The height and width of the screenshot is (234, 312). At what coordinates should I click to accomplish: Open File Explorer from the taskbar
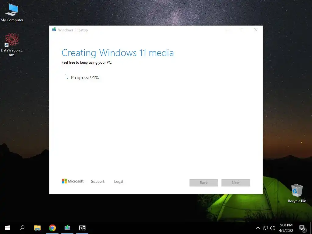coord(37,228)
